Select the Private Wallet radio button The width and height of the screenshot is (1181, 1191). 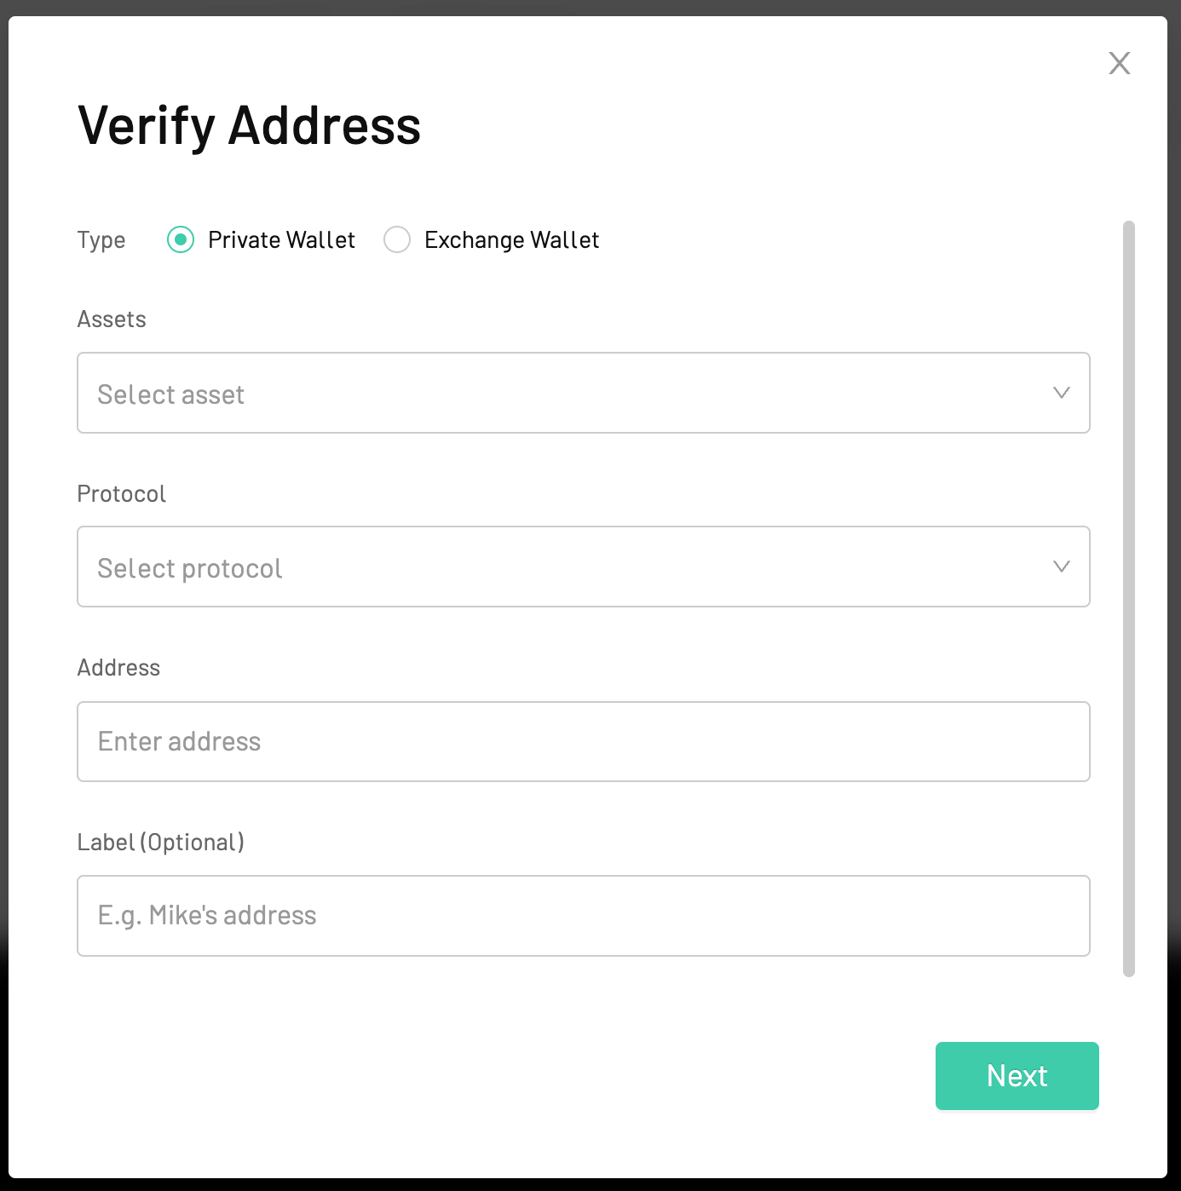coord(181,240)
